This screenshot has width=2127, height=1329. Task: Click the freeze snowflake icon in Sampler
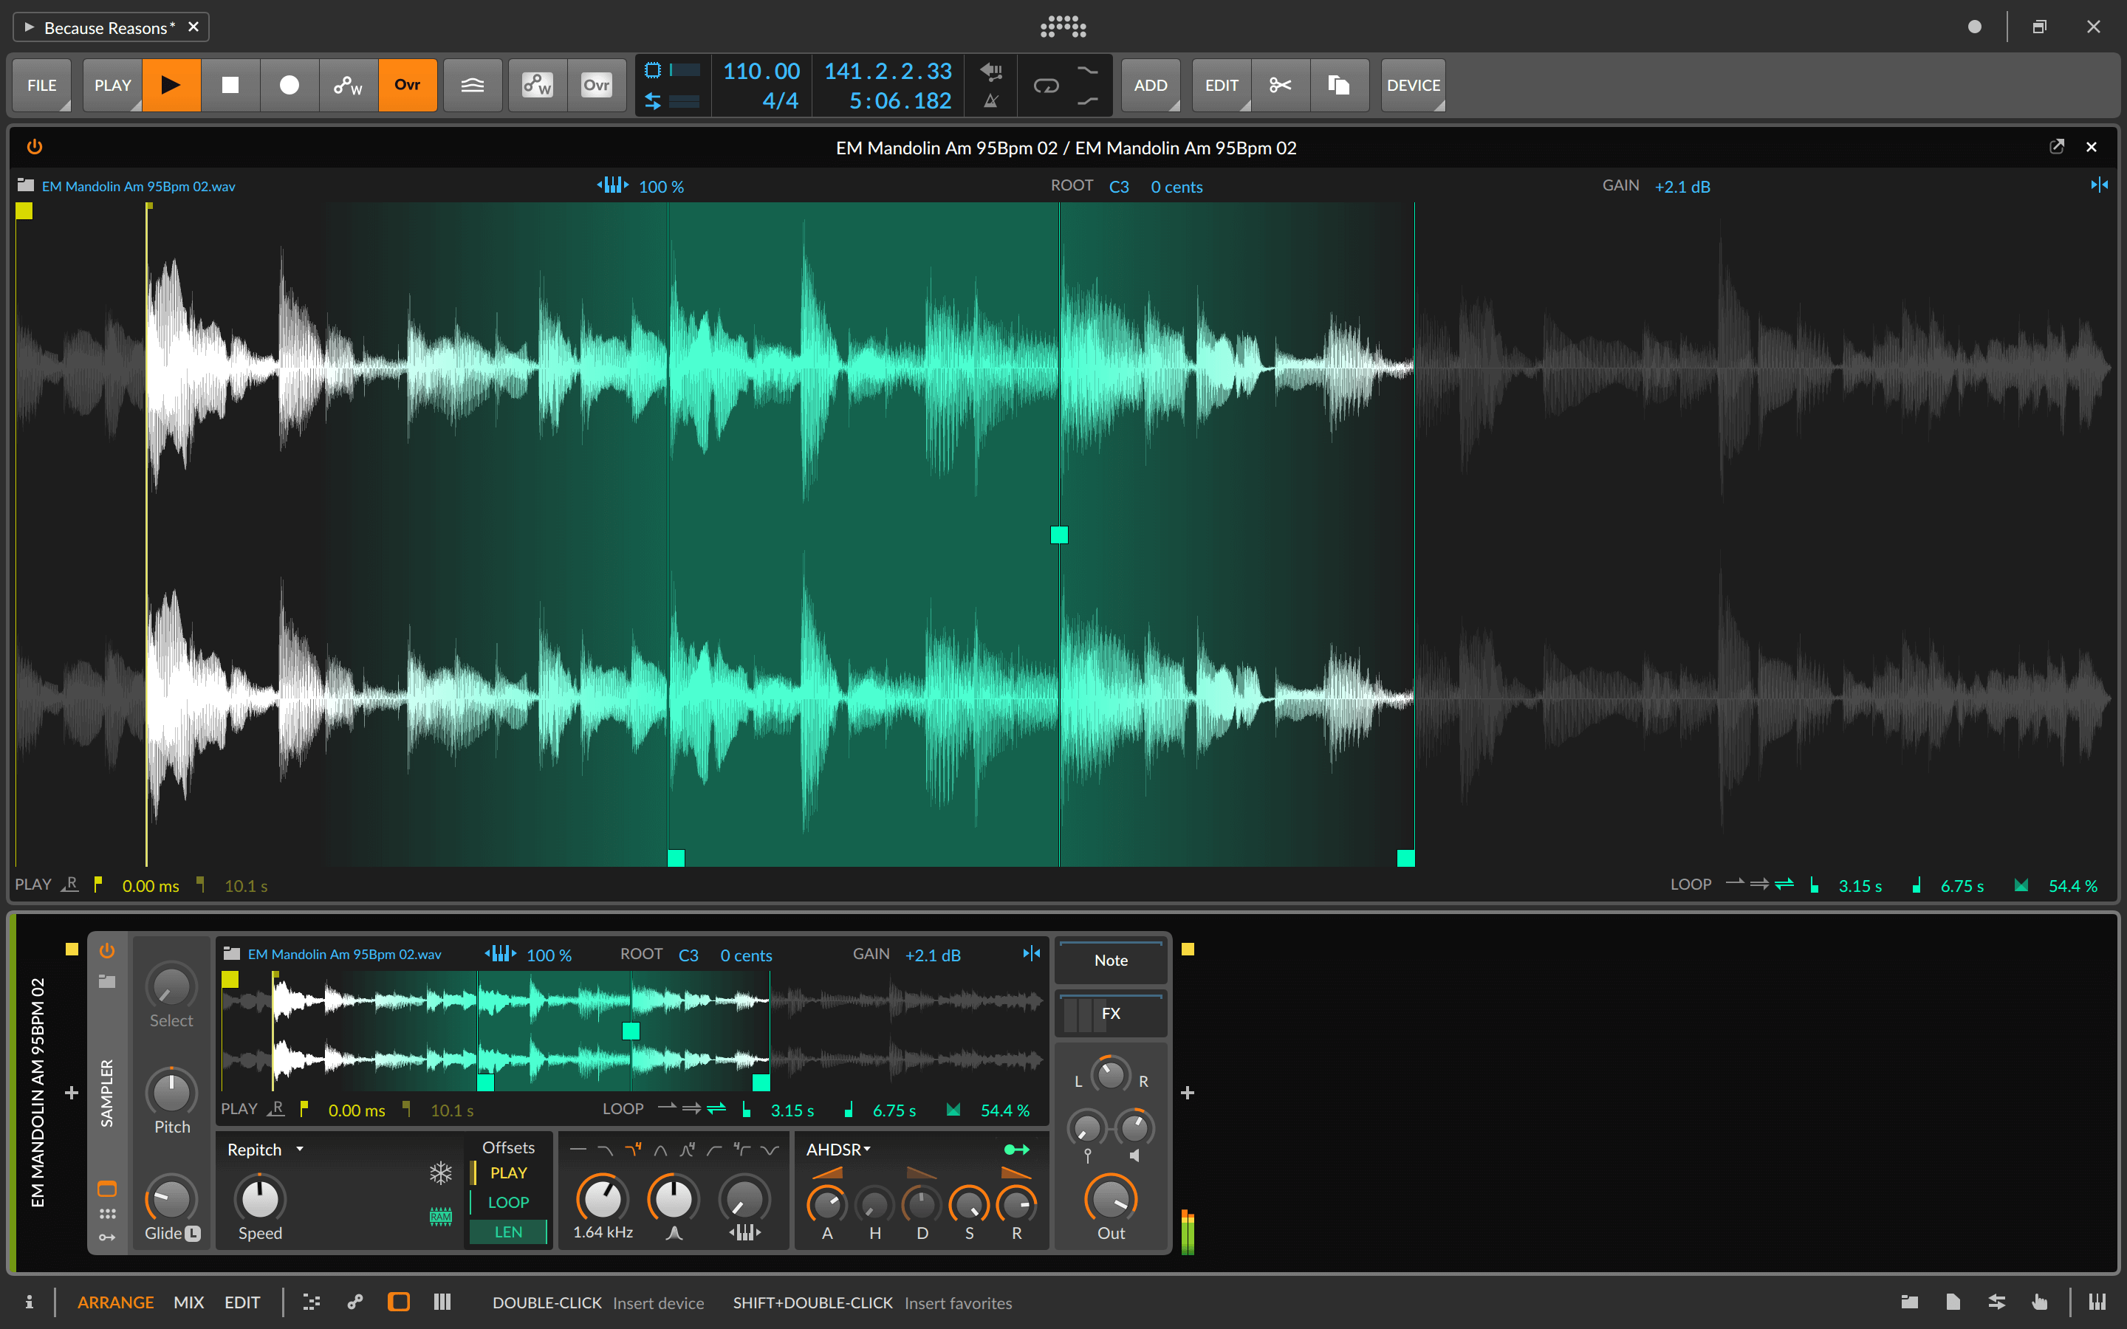click(x=440, y=1172)
